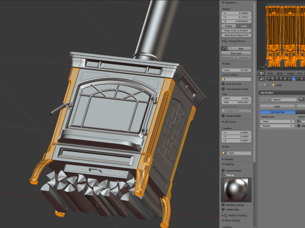Click the Properties editor type selector icon
The height and width of the screenshot is (228, 305).
click(x=262, y=79)
